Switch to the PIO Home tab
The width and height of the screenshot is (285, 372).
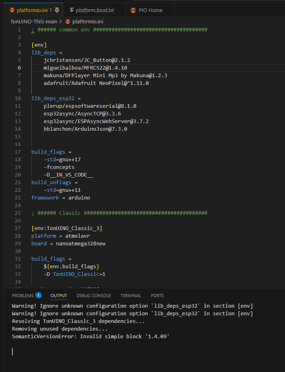(151, 10)
